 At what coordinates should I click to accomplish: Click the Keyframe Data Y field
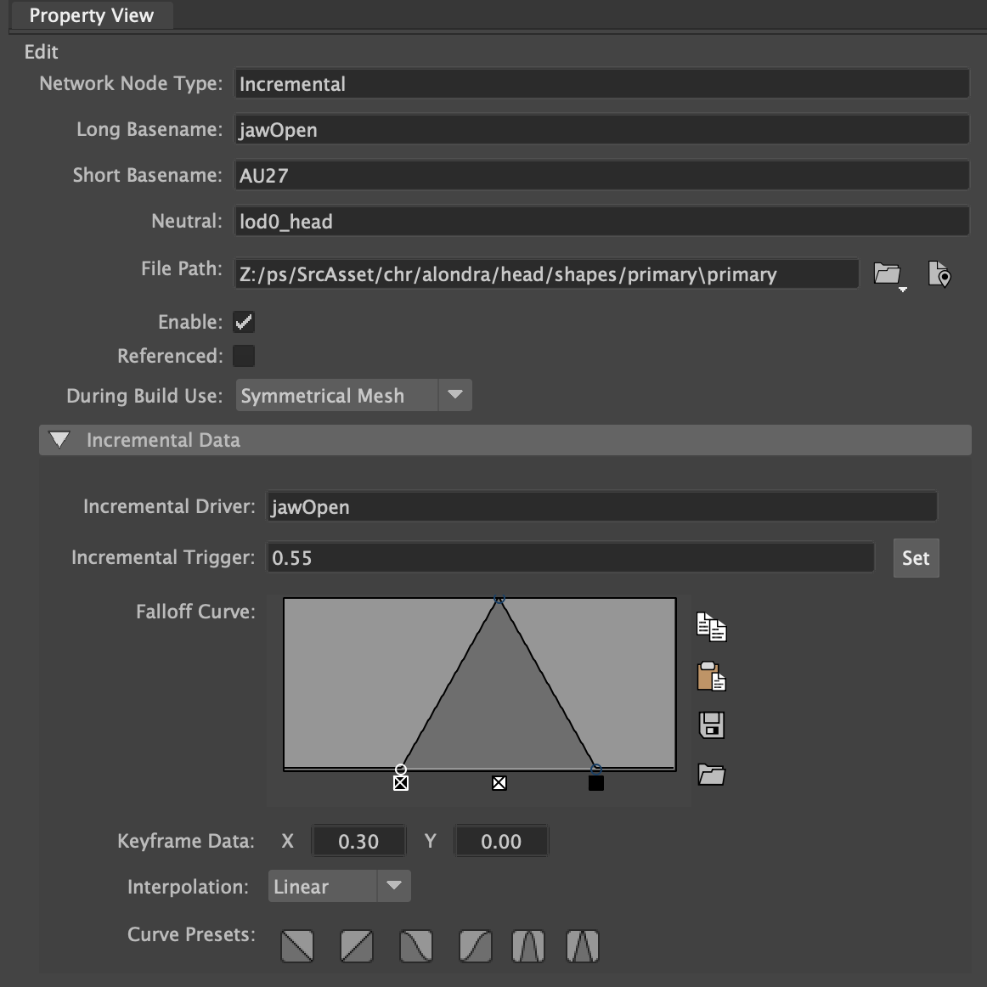[501, 841]
